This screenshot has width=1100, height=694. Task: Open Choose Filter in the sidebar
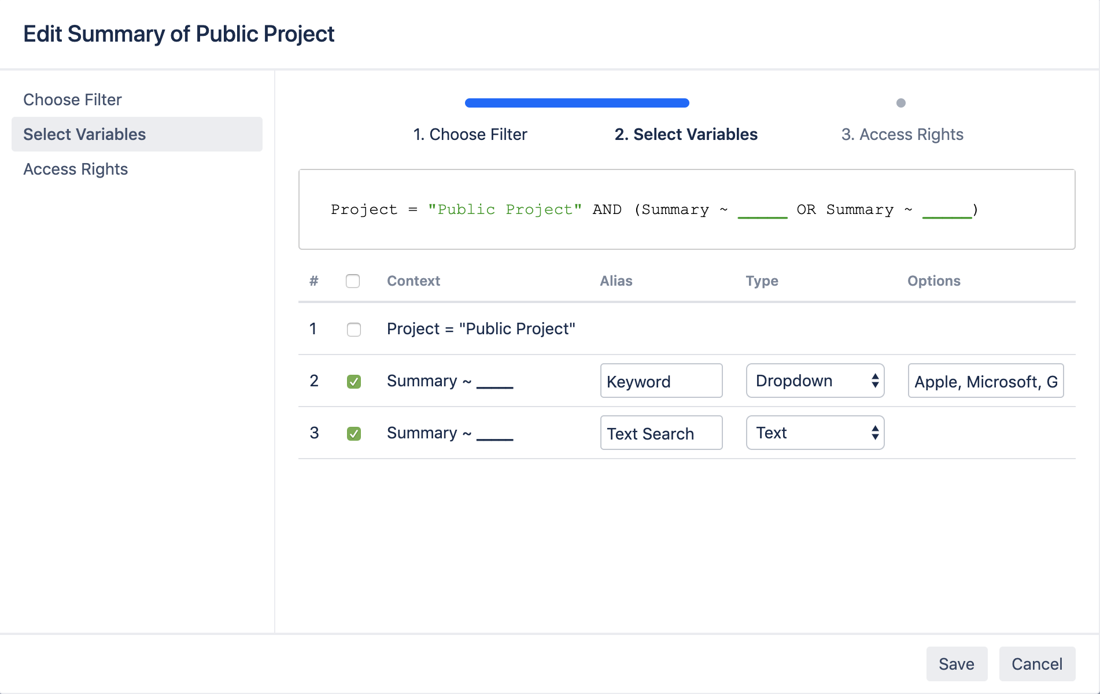(73, 99)
